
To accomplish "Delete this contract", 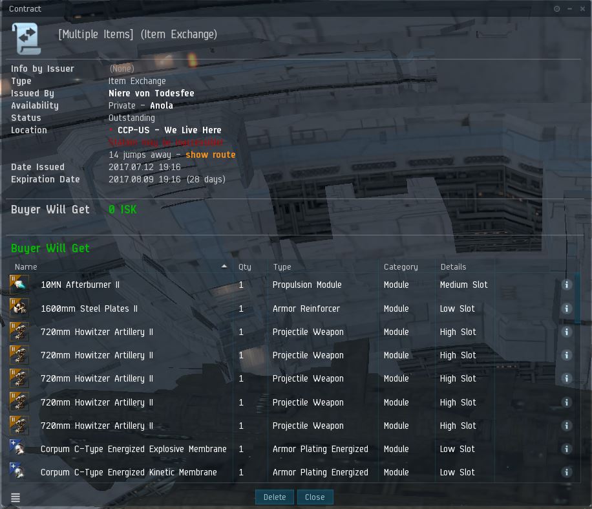I will point(275,497).
